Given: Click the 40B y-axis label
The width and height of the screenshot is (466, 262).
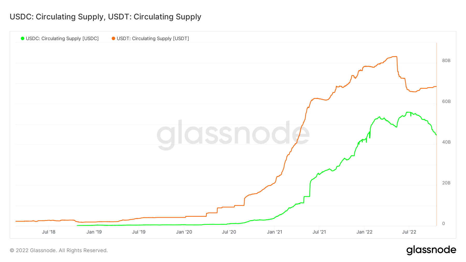Looking at the screenshot, I should point(446,142).
